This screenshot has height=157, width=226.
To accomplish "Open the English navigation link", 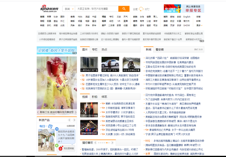I will point(187,17).
